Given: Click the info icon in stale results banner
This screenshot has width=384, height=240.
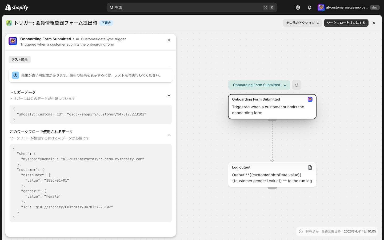Looking at the screenshot, I should 15,75.
